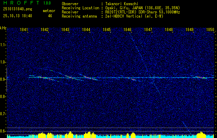Screen dimensions: 217x138
Task: Click the meteor count value 46
Action: tap(50, 16)
